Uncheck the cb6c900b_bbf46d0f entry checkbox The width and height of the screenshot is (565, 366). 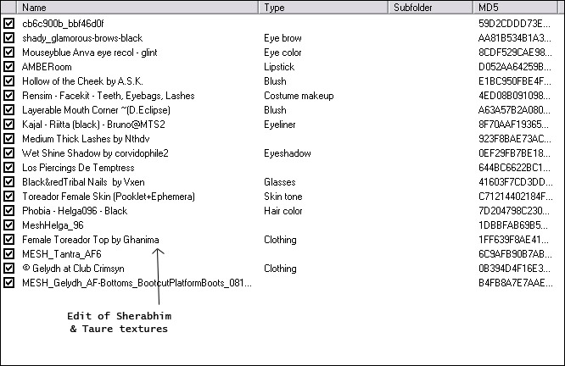8,24
